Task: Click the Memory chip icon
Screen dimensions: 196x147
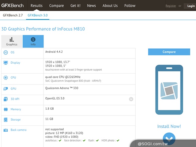Action: pyautogui.click(x=6, y=109)
